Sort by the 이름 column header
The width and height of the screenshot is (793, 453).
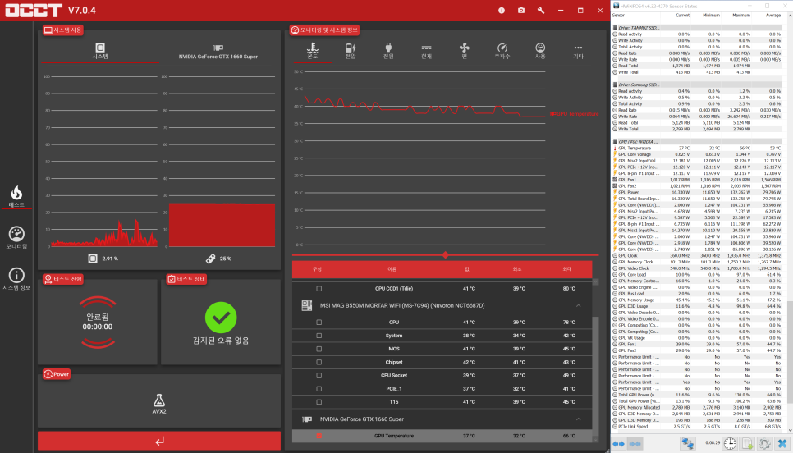click(x=392, y=269)
